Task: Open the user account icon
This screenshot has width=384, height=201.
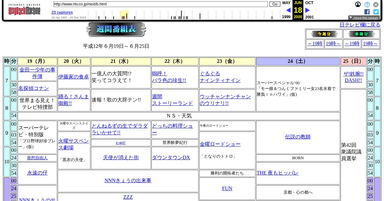Action: pyautogui.click(x=358, y=4)
